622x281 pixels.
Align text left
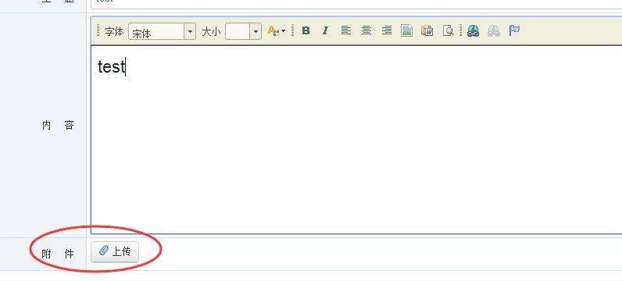point(346,30)
